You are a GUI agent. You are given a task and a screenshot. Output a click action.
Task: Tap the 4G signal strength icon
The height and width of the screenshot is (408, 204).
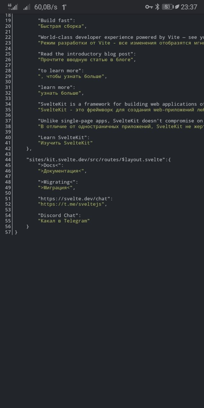click(x=13, y=7)
